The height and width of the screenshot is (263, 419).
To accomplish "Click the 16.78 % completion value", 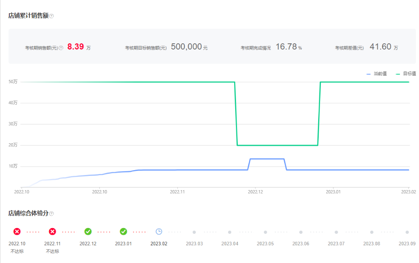I will tap(289, 47).
